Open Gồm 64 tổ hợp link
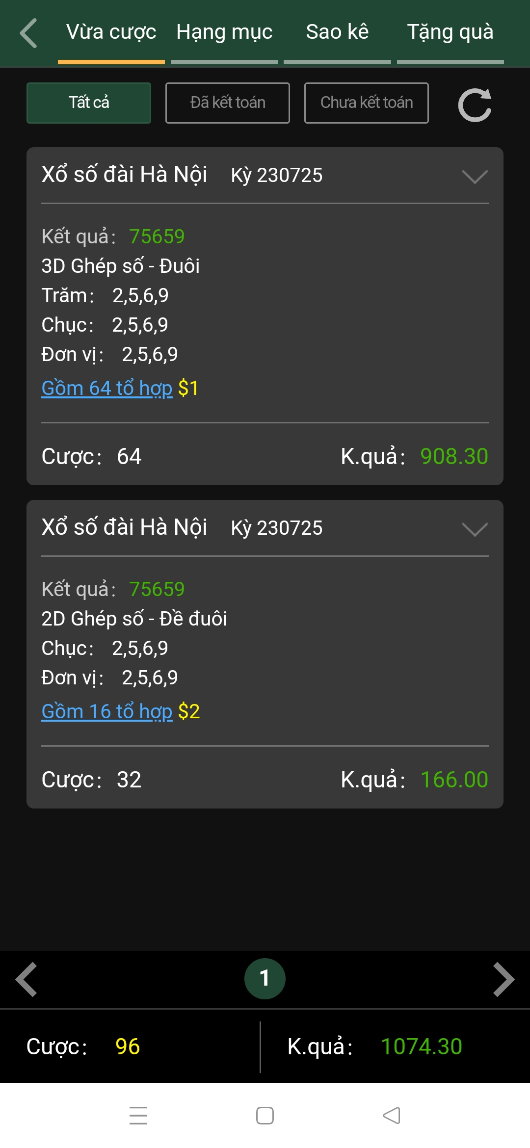530x1148 pixels. pyautogui.click(x=107, y=388)
